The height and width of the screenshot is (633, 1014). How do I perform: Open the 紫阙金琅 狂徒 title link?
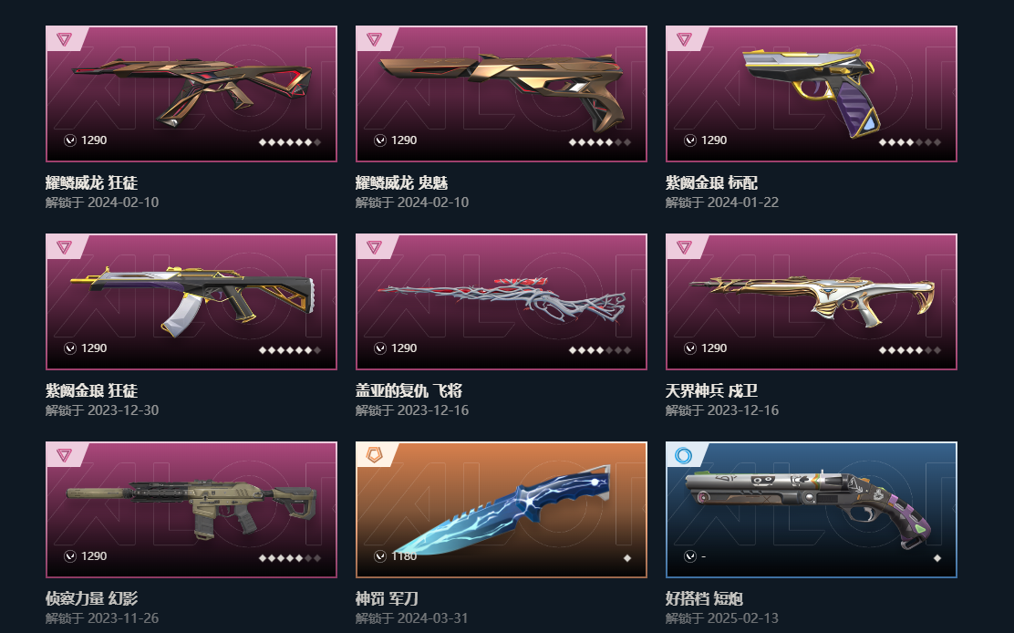(92, 390)
